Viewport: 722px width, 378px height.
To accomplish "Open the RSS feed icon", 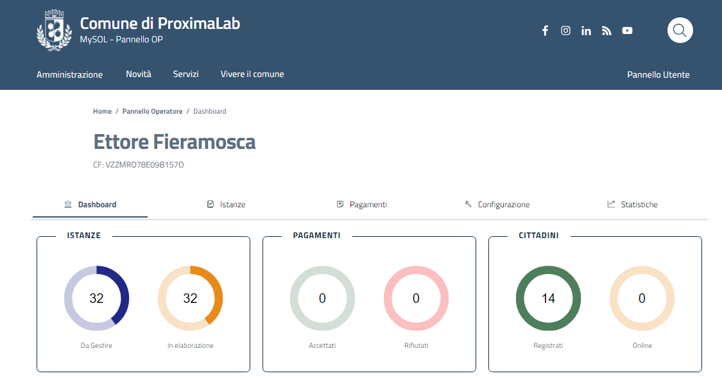I will 606,31.
